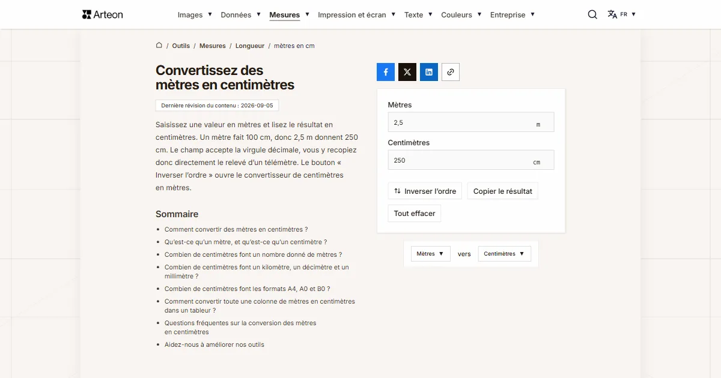The image size is (721, 378).
Task: Open the target unit Centimètres dropdown
Action: coord(505,254)
